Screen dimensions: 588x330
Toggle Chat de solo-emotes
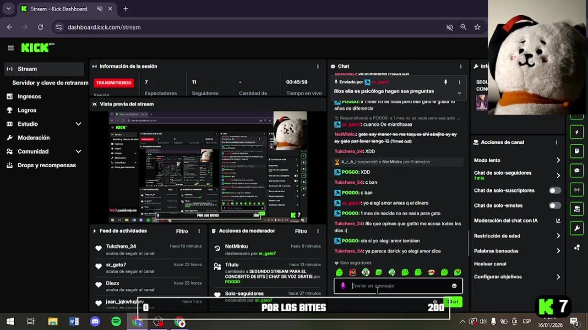pyautogui.click(x=555, y=205)
